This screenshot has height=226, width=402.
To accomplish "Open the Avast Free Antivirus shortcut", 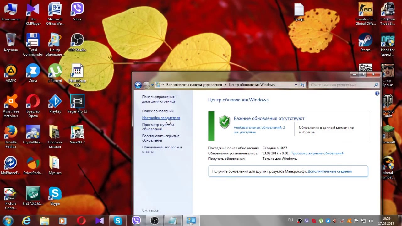I will click(11, 106).
